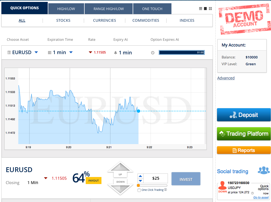The height and width of the screenshot is (202, 271).
Task: Click the One Click Trading info icon
Action: 165,189
